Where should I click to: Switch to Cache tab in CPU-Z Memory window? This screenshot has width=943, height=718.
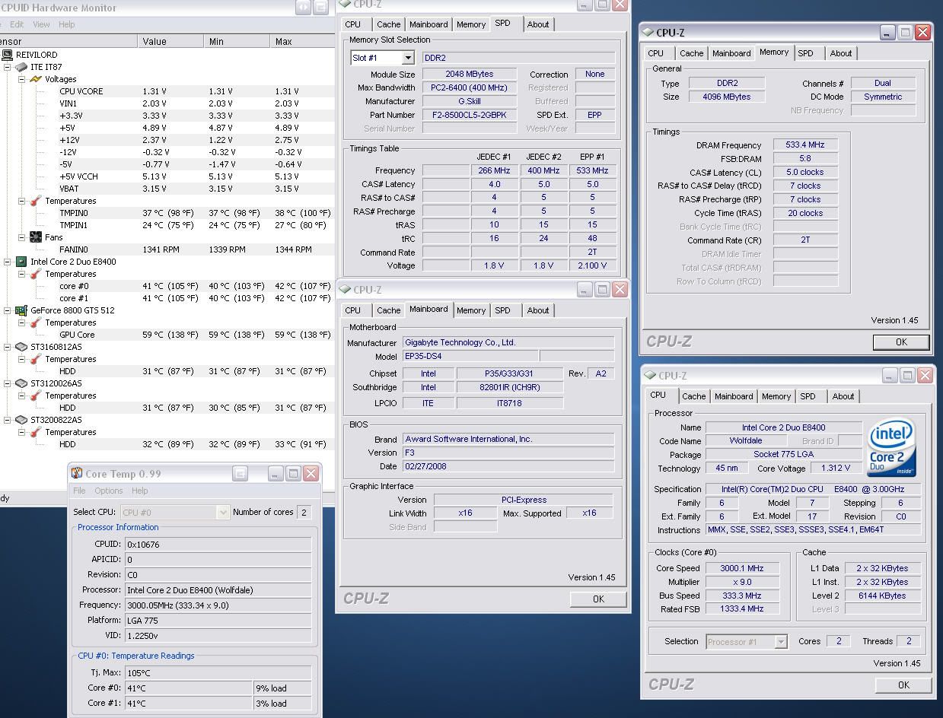(691, 53)
